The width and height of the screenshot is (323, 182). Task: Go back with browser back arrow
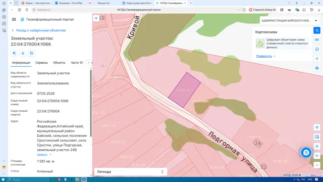[x=12, y=10]
